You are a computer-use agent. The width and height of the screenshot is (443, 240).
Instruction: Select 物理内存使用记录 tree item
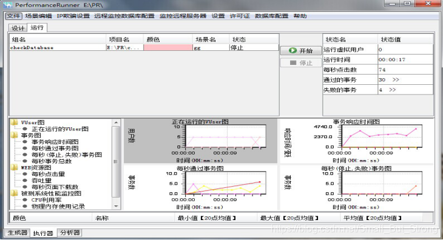pos(58,207)
